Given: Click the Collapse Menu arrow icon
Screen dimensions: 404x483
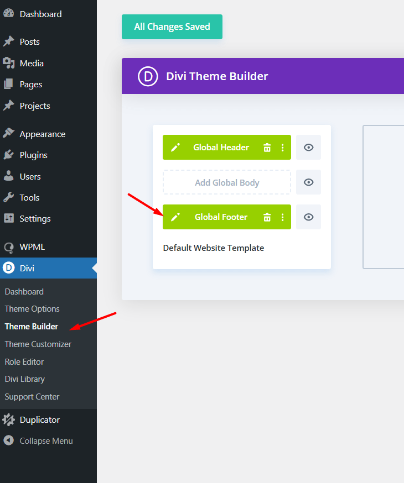Looking at the screenshot, I should [9, 440].
